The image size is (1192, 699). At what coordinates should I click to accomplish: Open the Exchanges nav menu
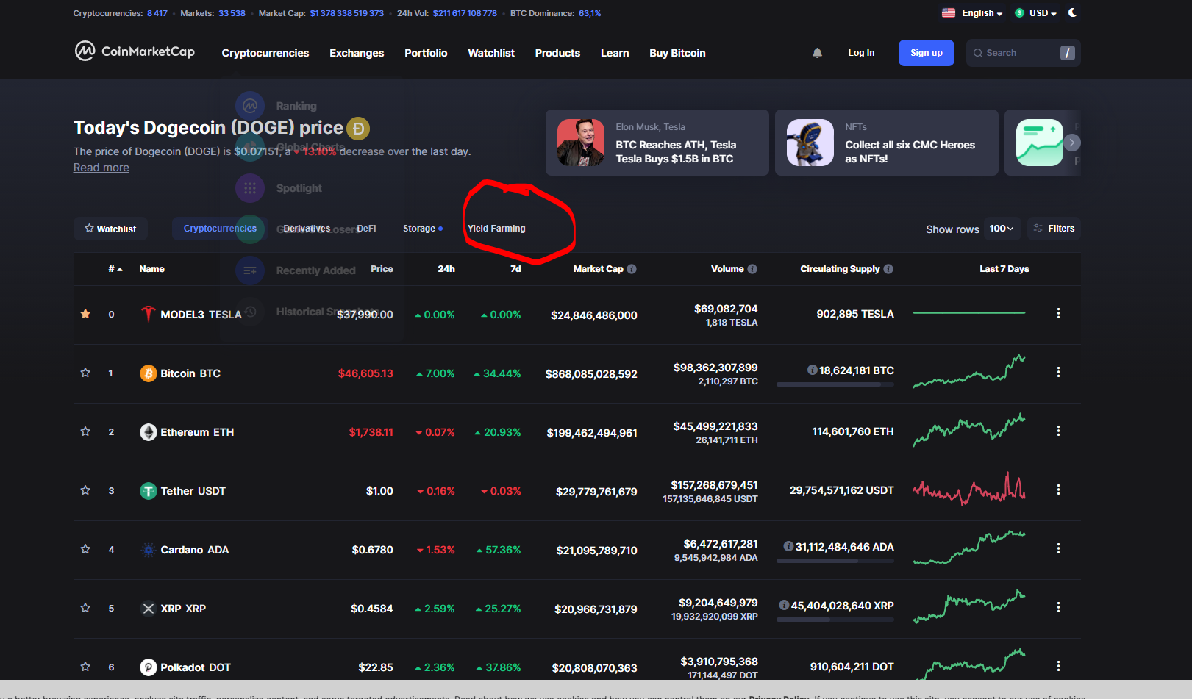pyautogui.click(x=357, y=53)
